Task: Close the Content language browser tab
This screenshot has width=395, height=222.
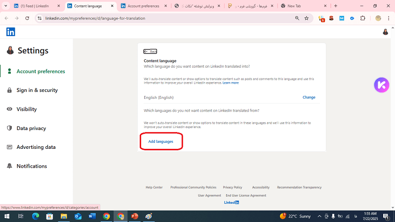Action: tap(112, 6)
